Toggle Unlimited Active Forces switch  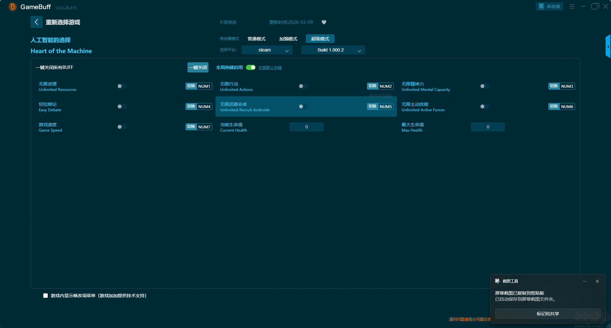pos(484,106)
